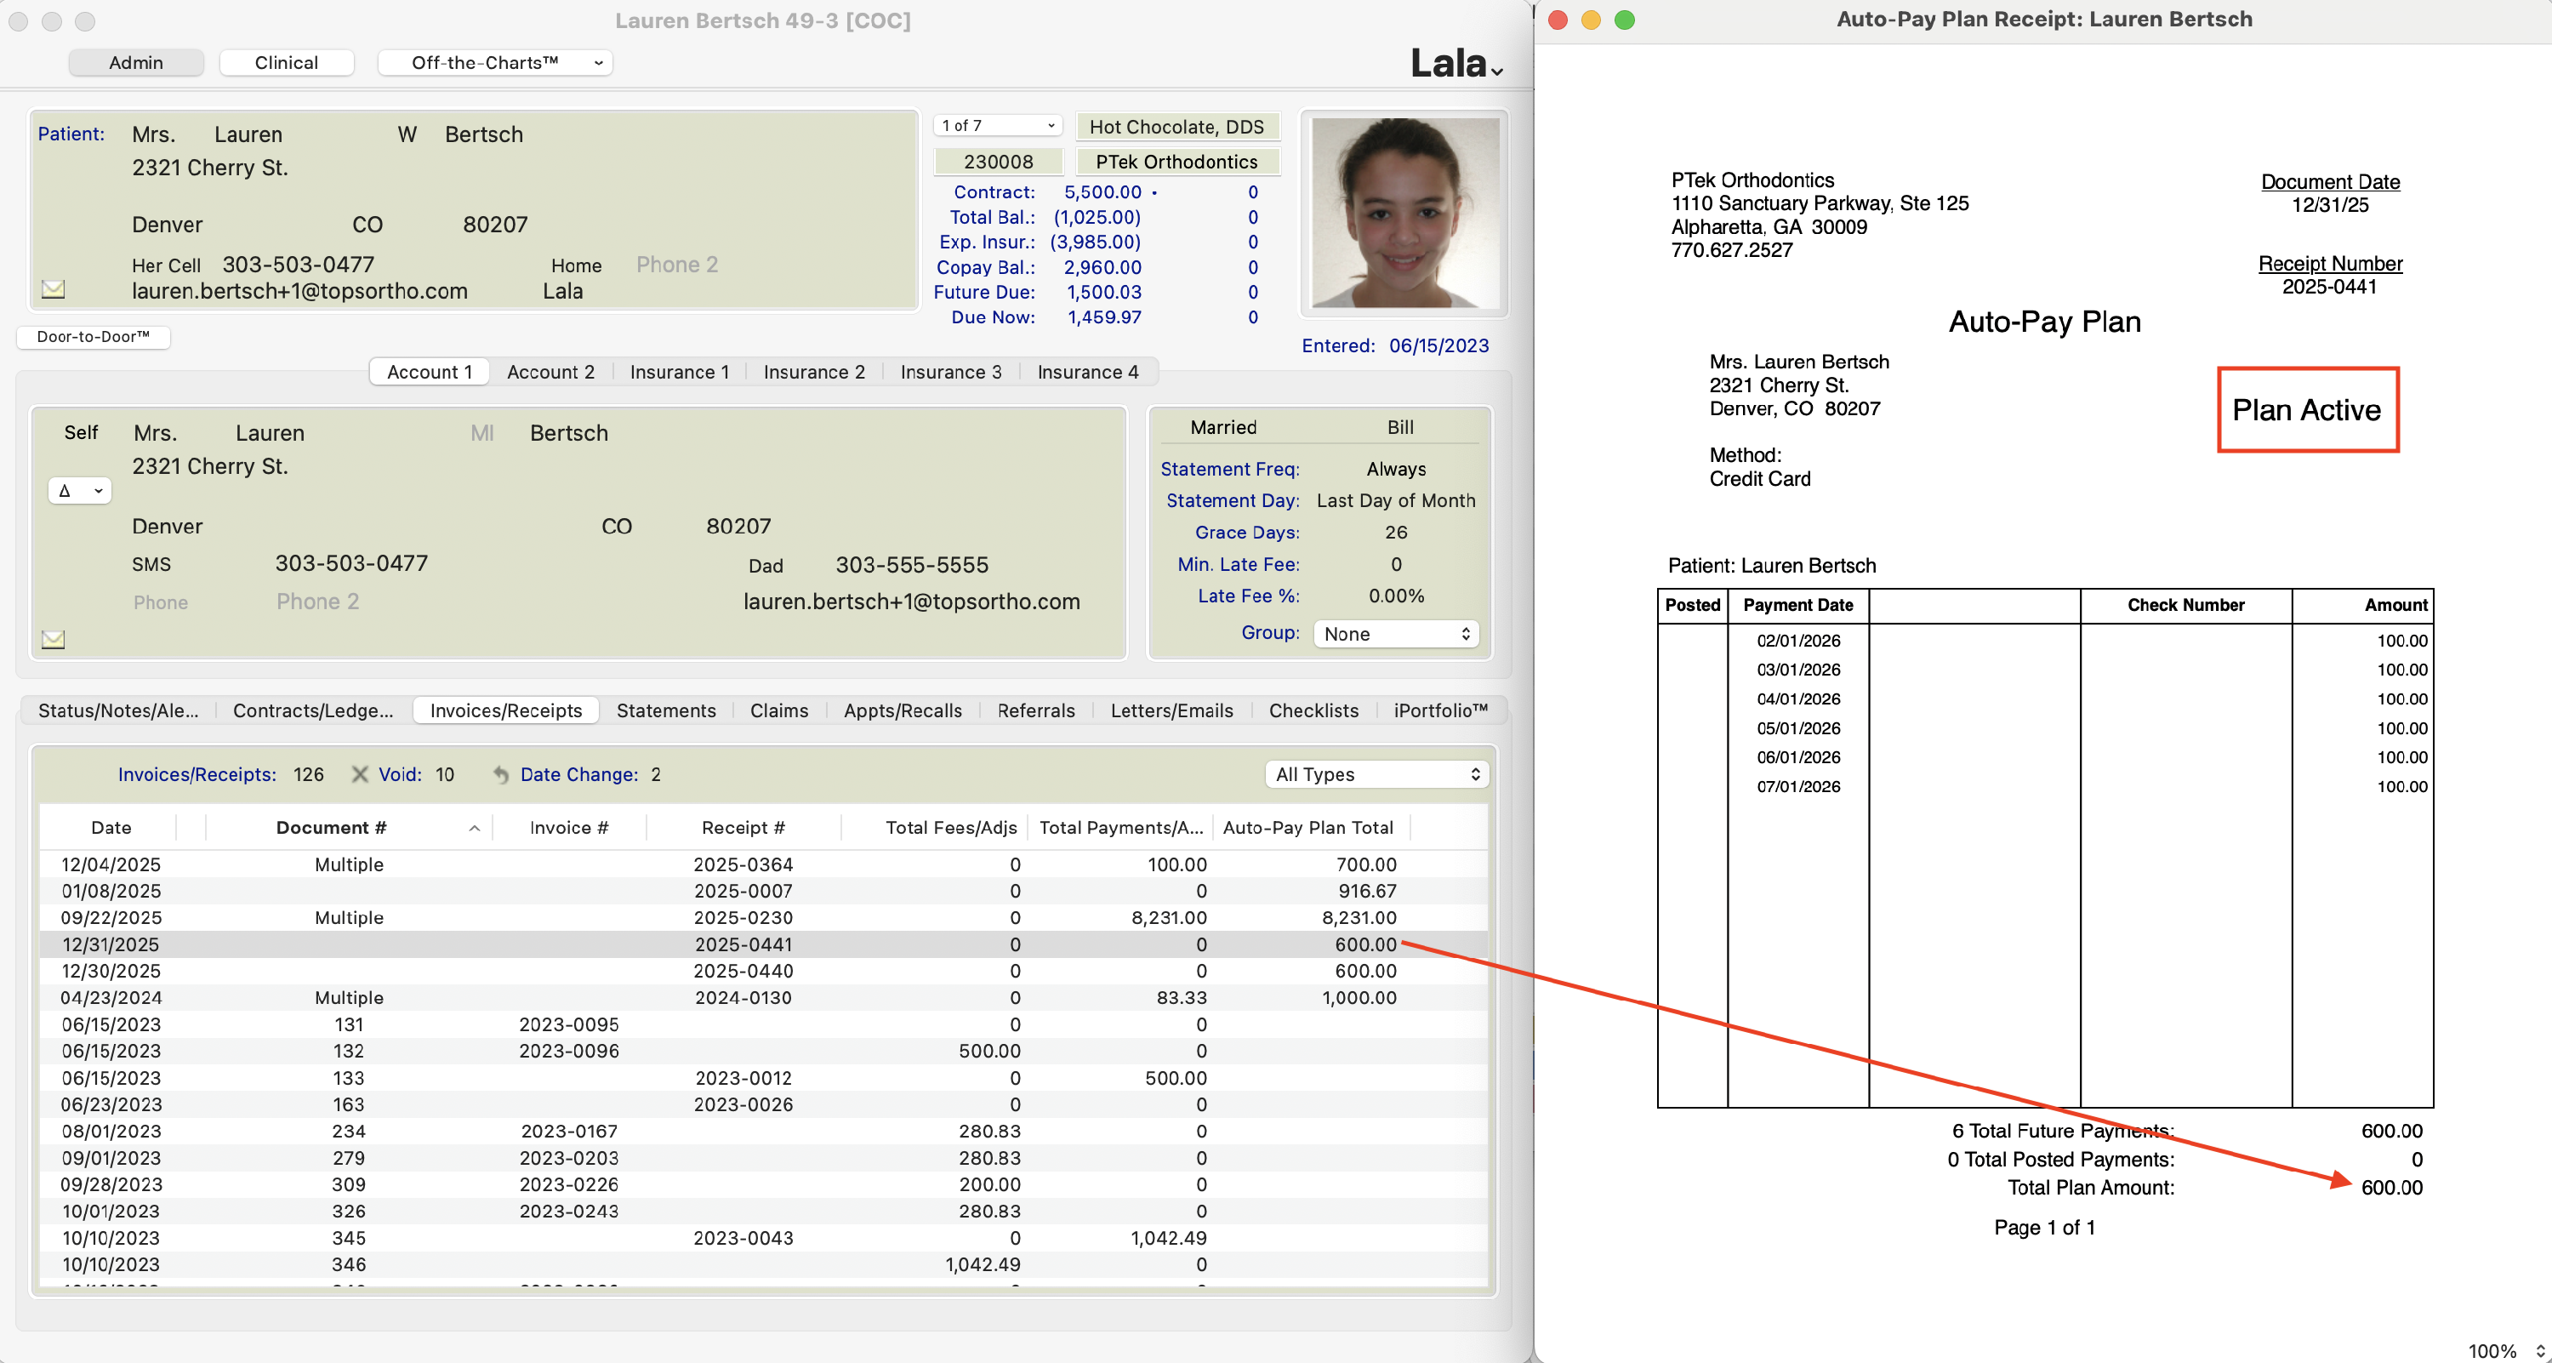Open the Contracts/Ledger tab
Screen dimensions: 2552x1363
pos(312,710)
